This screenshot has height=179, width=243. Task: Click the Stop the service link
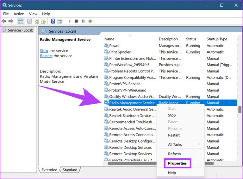(x=44, y=51)
